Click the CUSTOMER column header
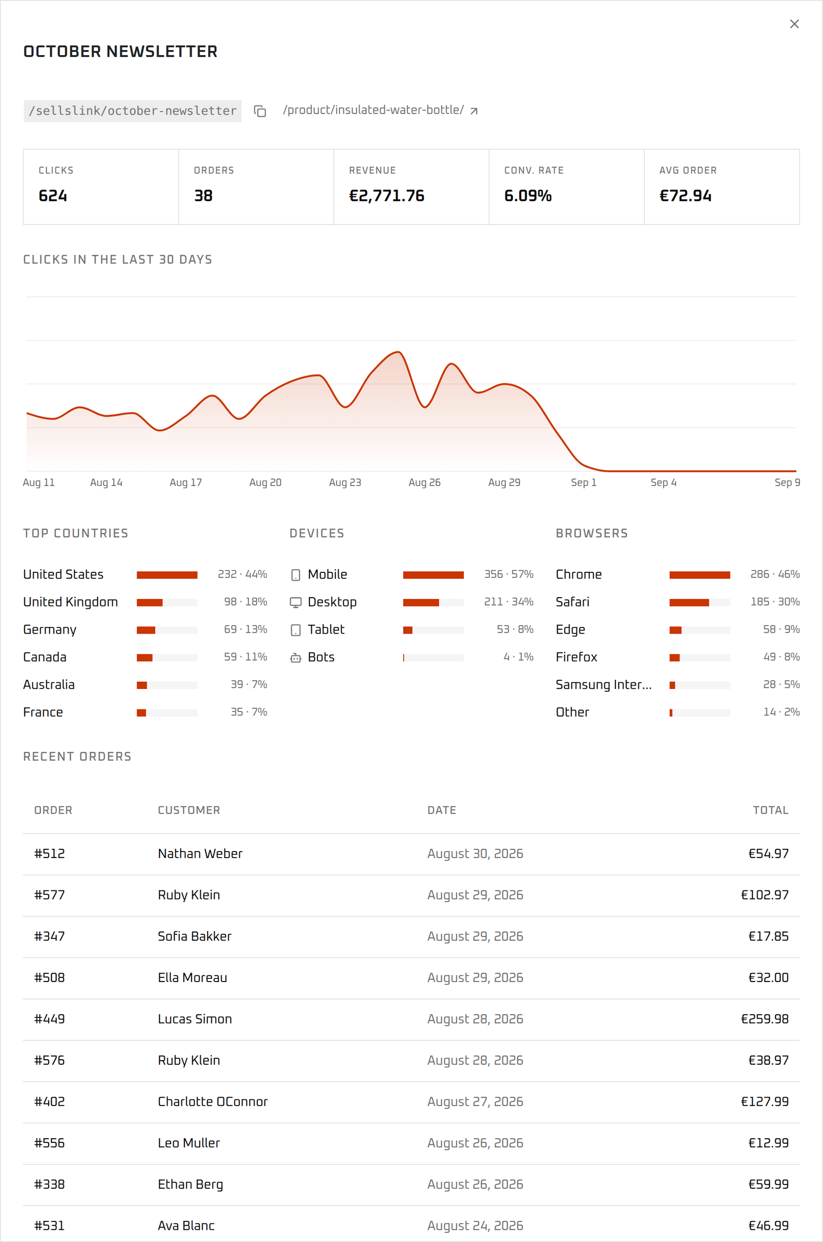 [189, 810]
